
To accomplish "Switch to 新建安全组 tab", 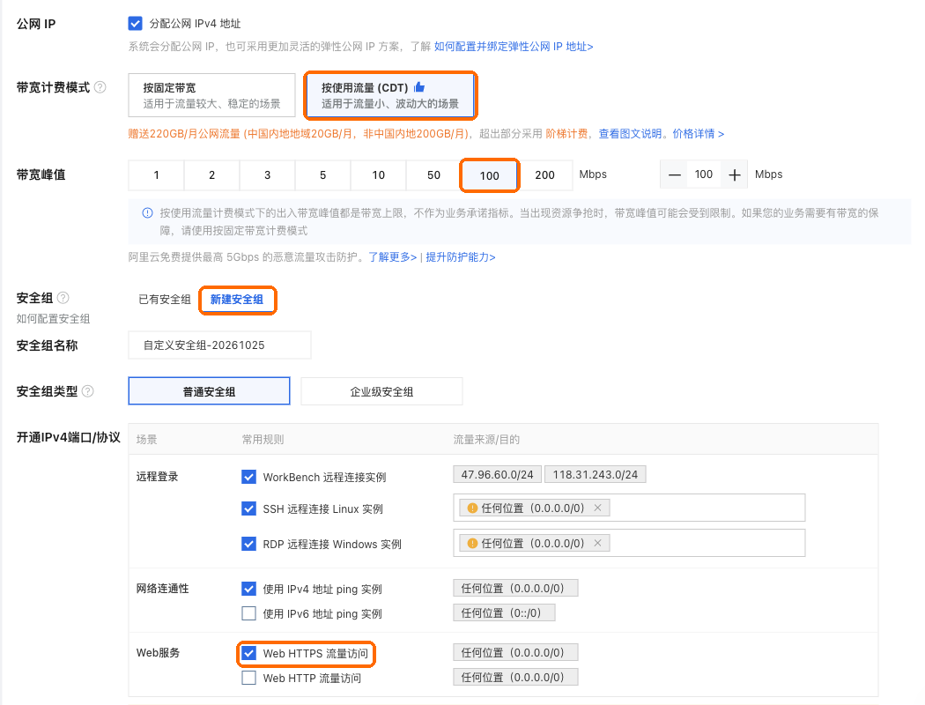I will point(237,300).
